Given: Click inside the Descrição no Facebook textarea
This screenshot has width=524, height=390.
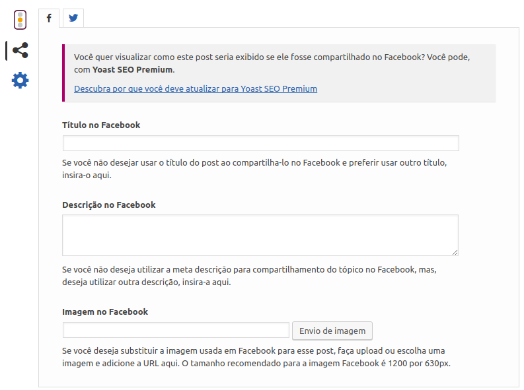Looking at the screenshot, I should click(x=260, y=235).
